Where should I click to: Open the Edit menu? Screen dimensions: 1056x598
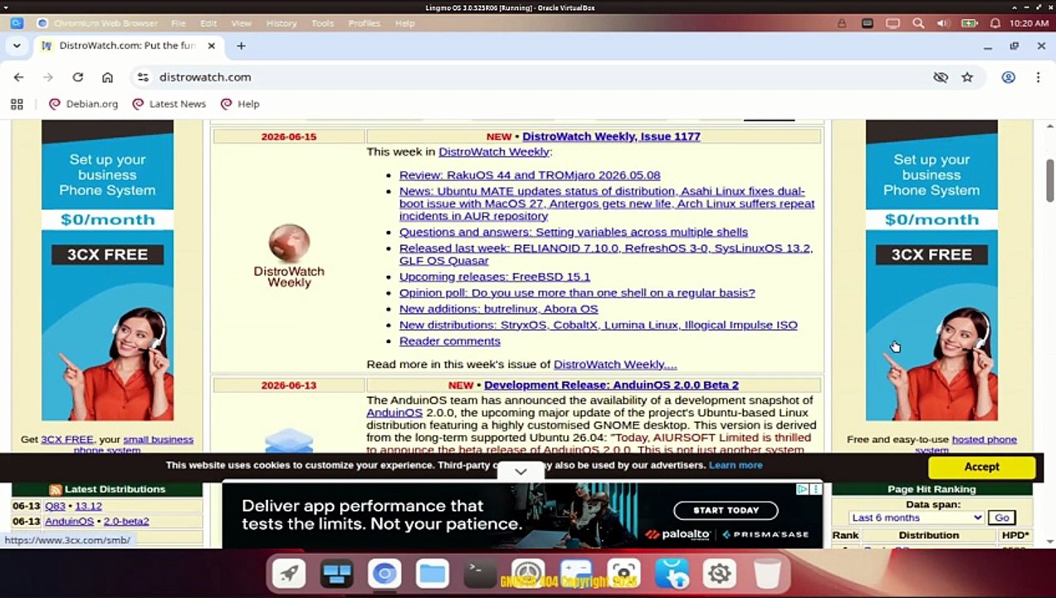click(x=208, y=23)
